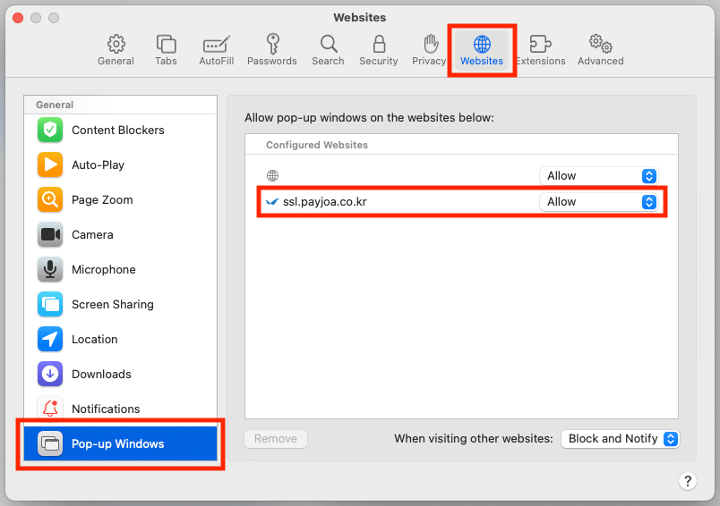The image size is (720, 506).
Task: Open AutoFill preferences
Action: pos(216,50)
